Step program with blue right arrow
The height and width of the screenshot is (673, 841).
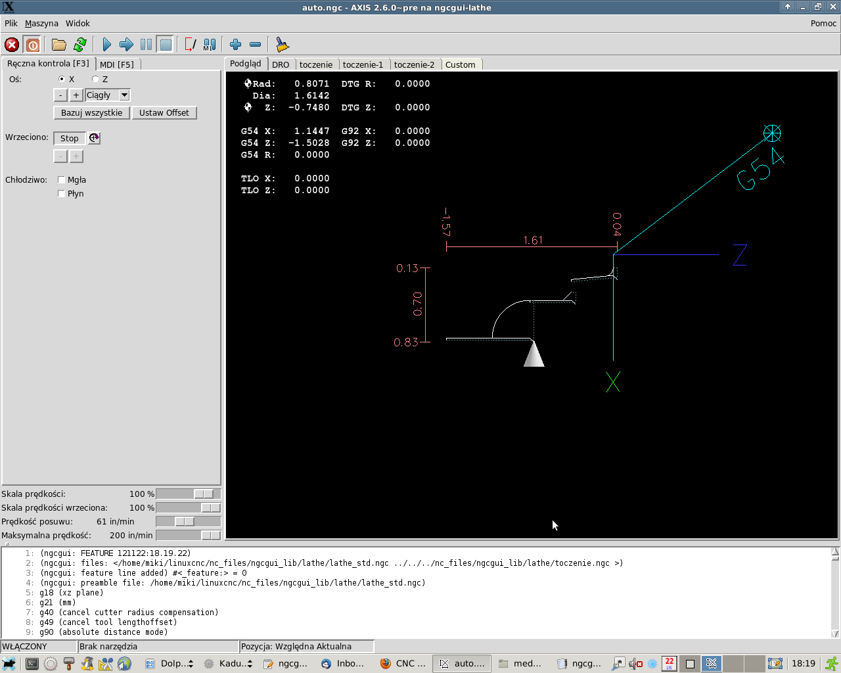126,45
